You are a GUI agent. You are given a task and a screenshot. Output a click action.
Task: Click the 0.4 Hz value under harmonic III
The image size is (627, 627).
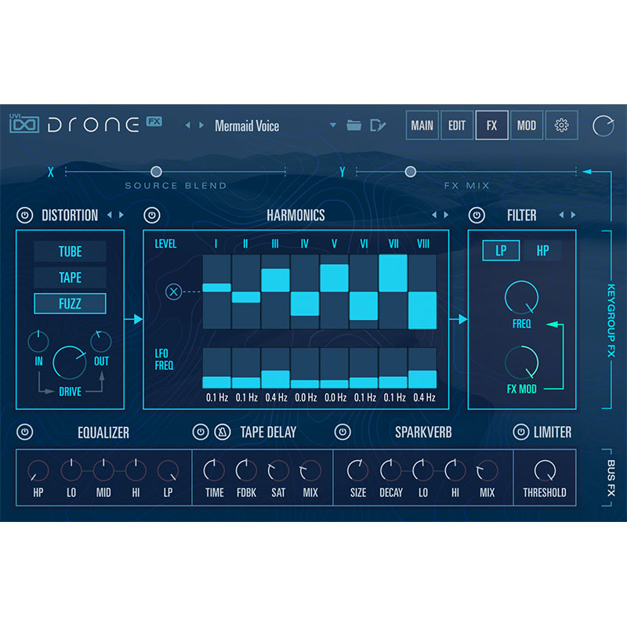tap(276, 397)
